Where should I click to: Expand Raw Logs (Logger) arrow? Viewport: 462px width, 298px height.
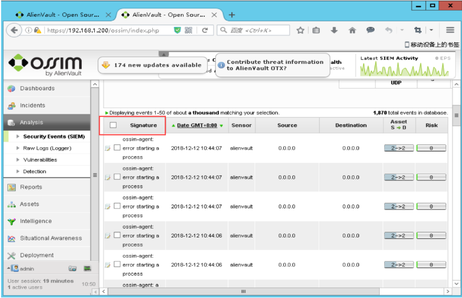click(18, 148)
